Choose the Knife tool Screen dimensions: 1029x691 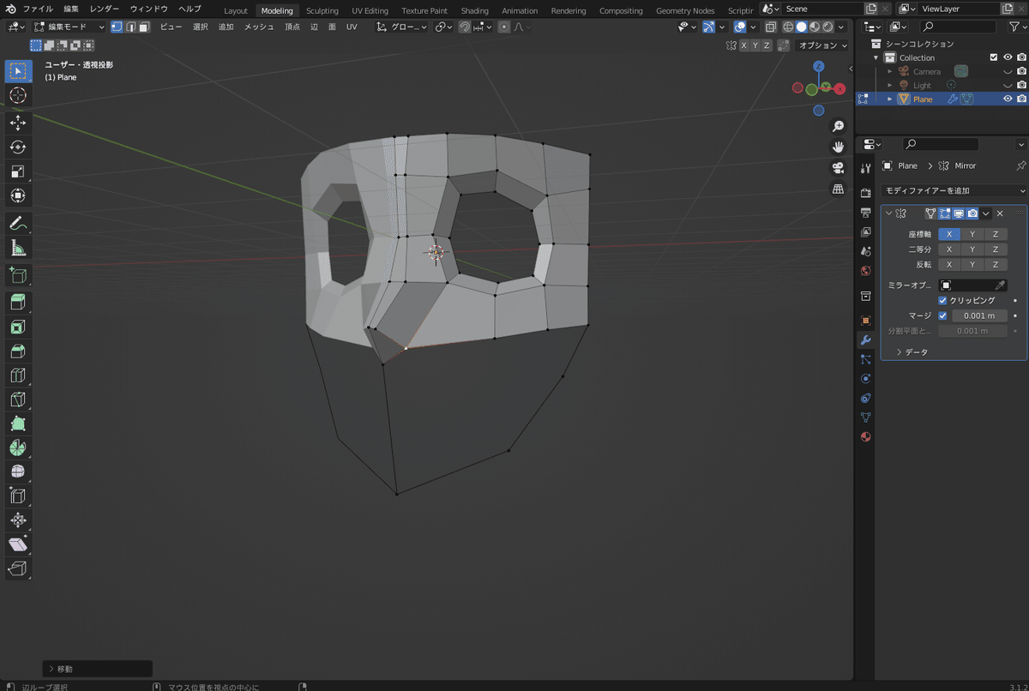(x=18, y=399)
